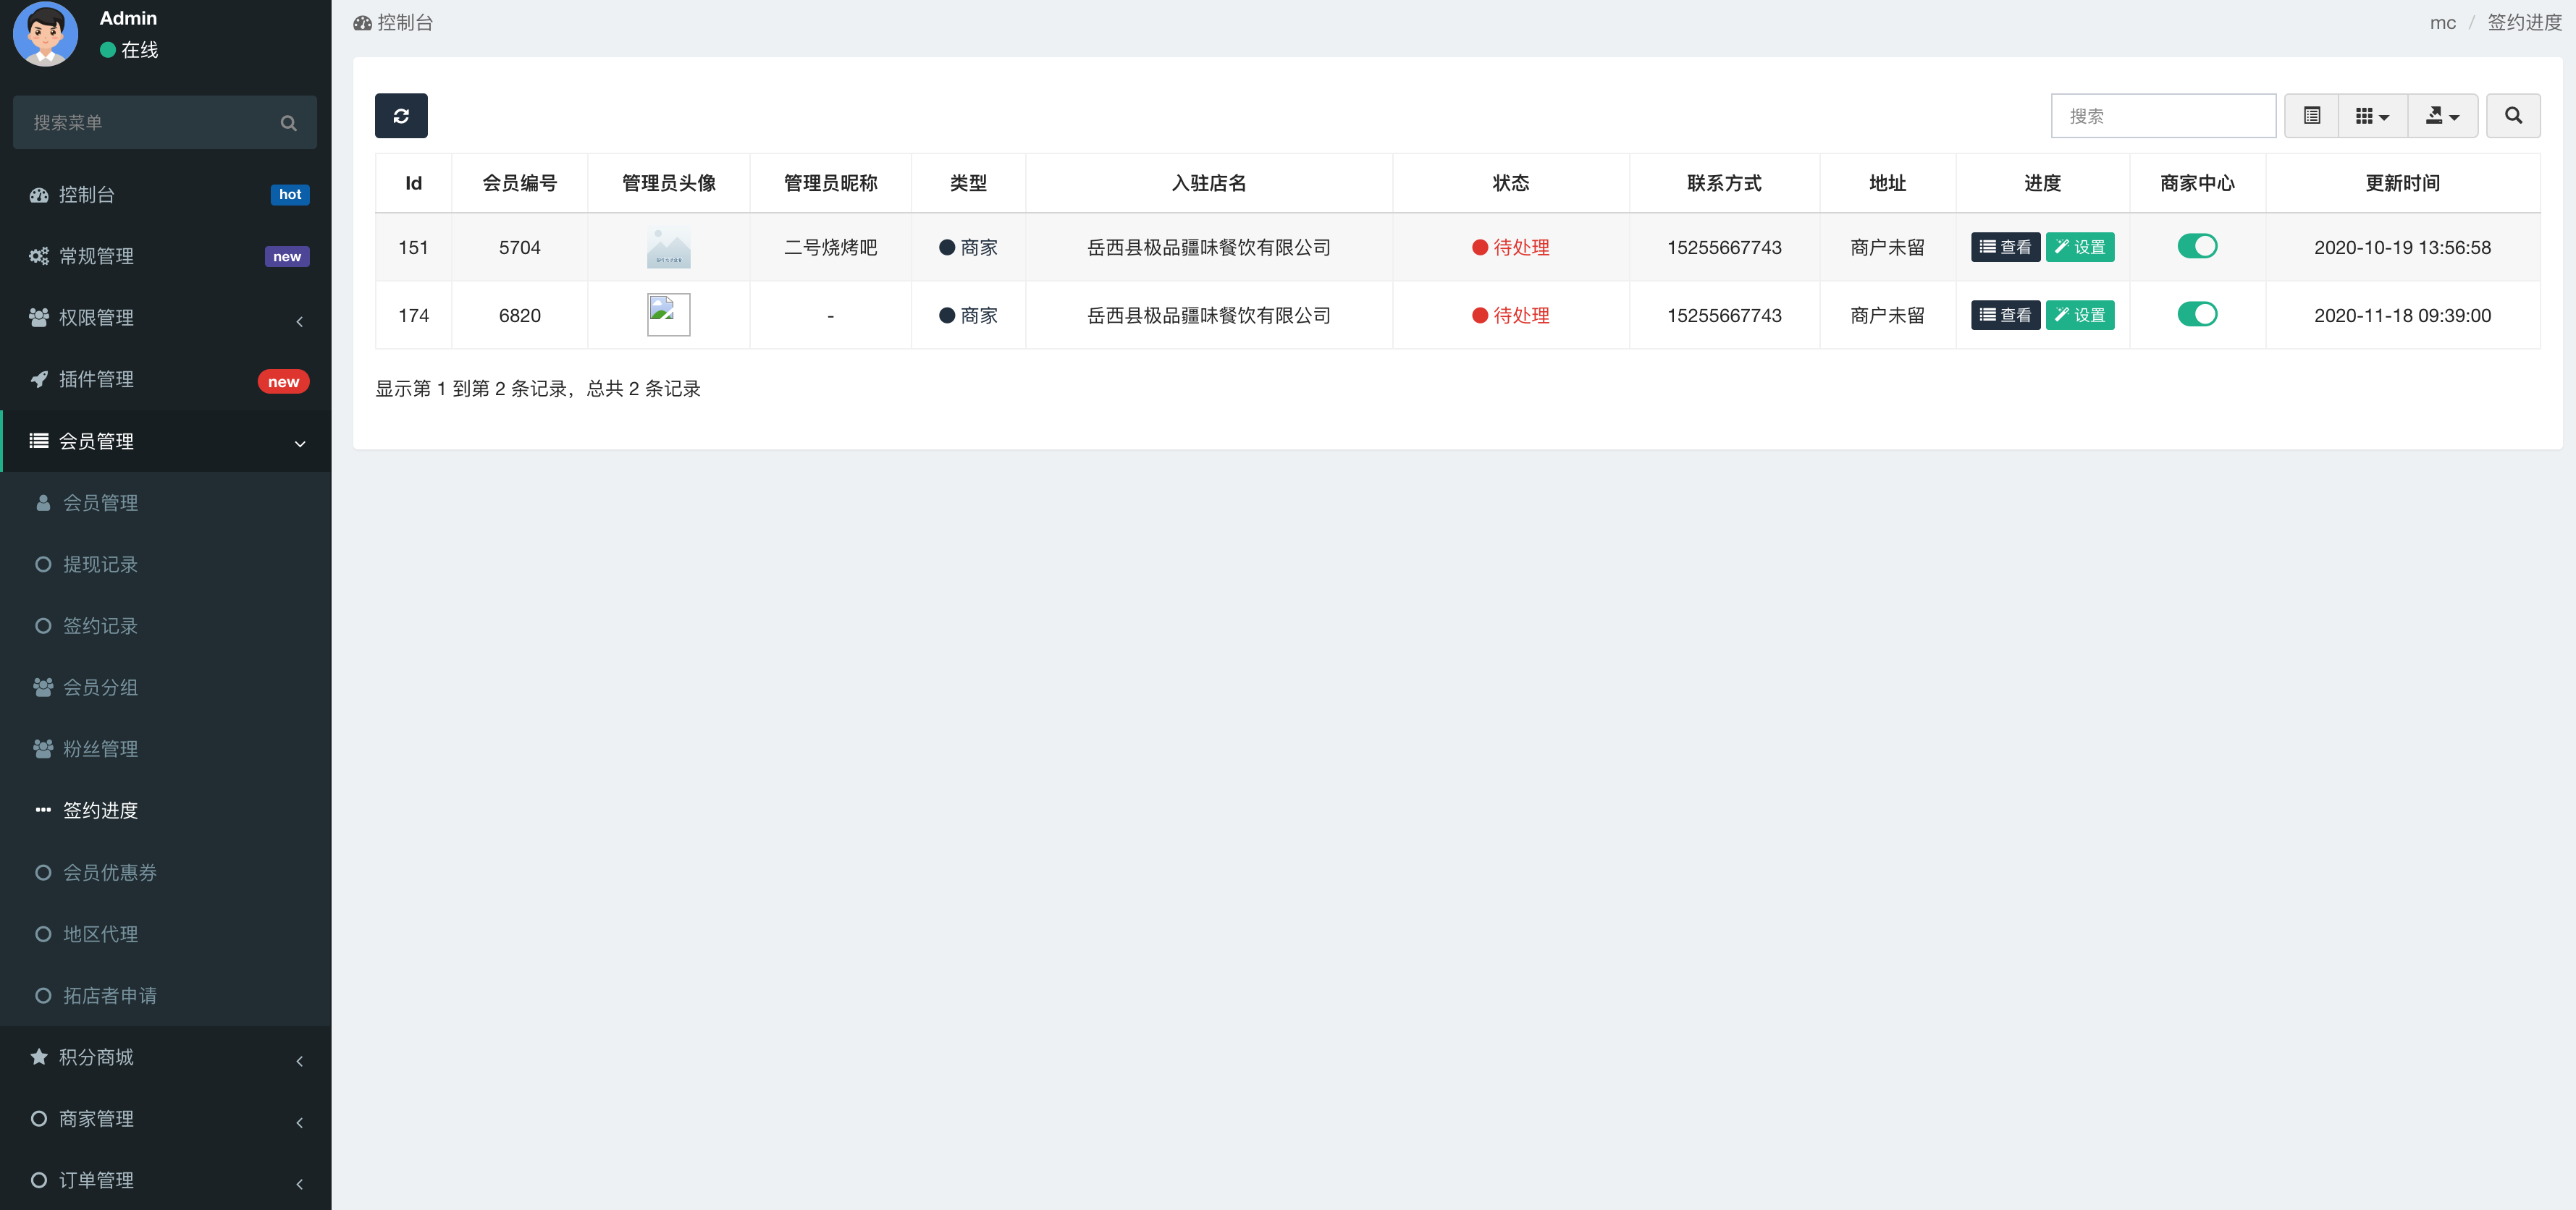Click 查看 button in row 151

click(x=2005, y=247)
